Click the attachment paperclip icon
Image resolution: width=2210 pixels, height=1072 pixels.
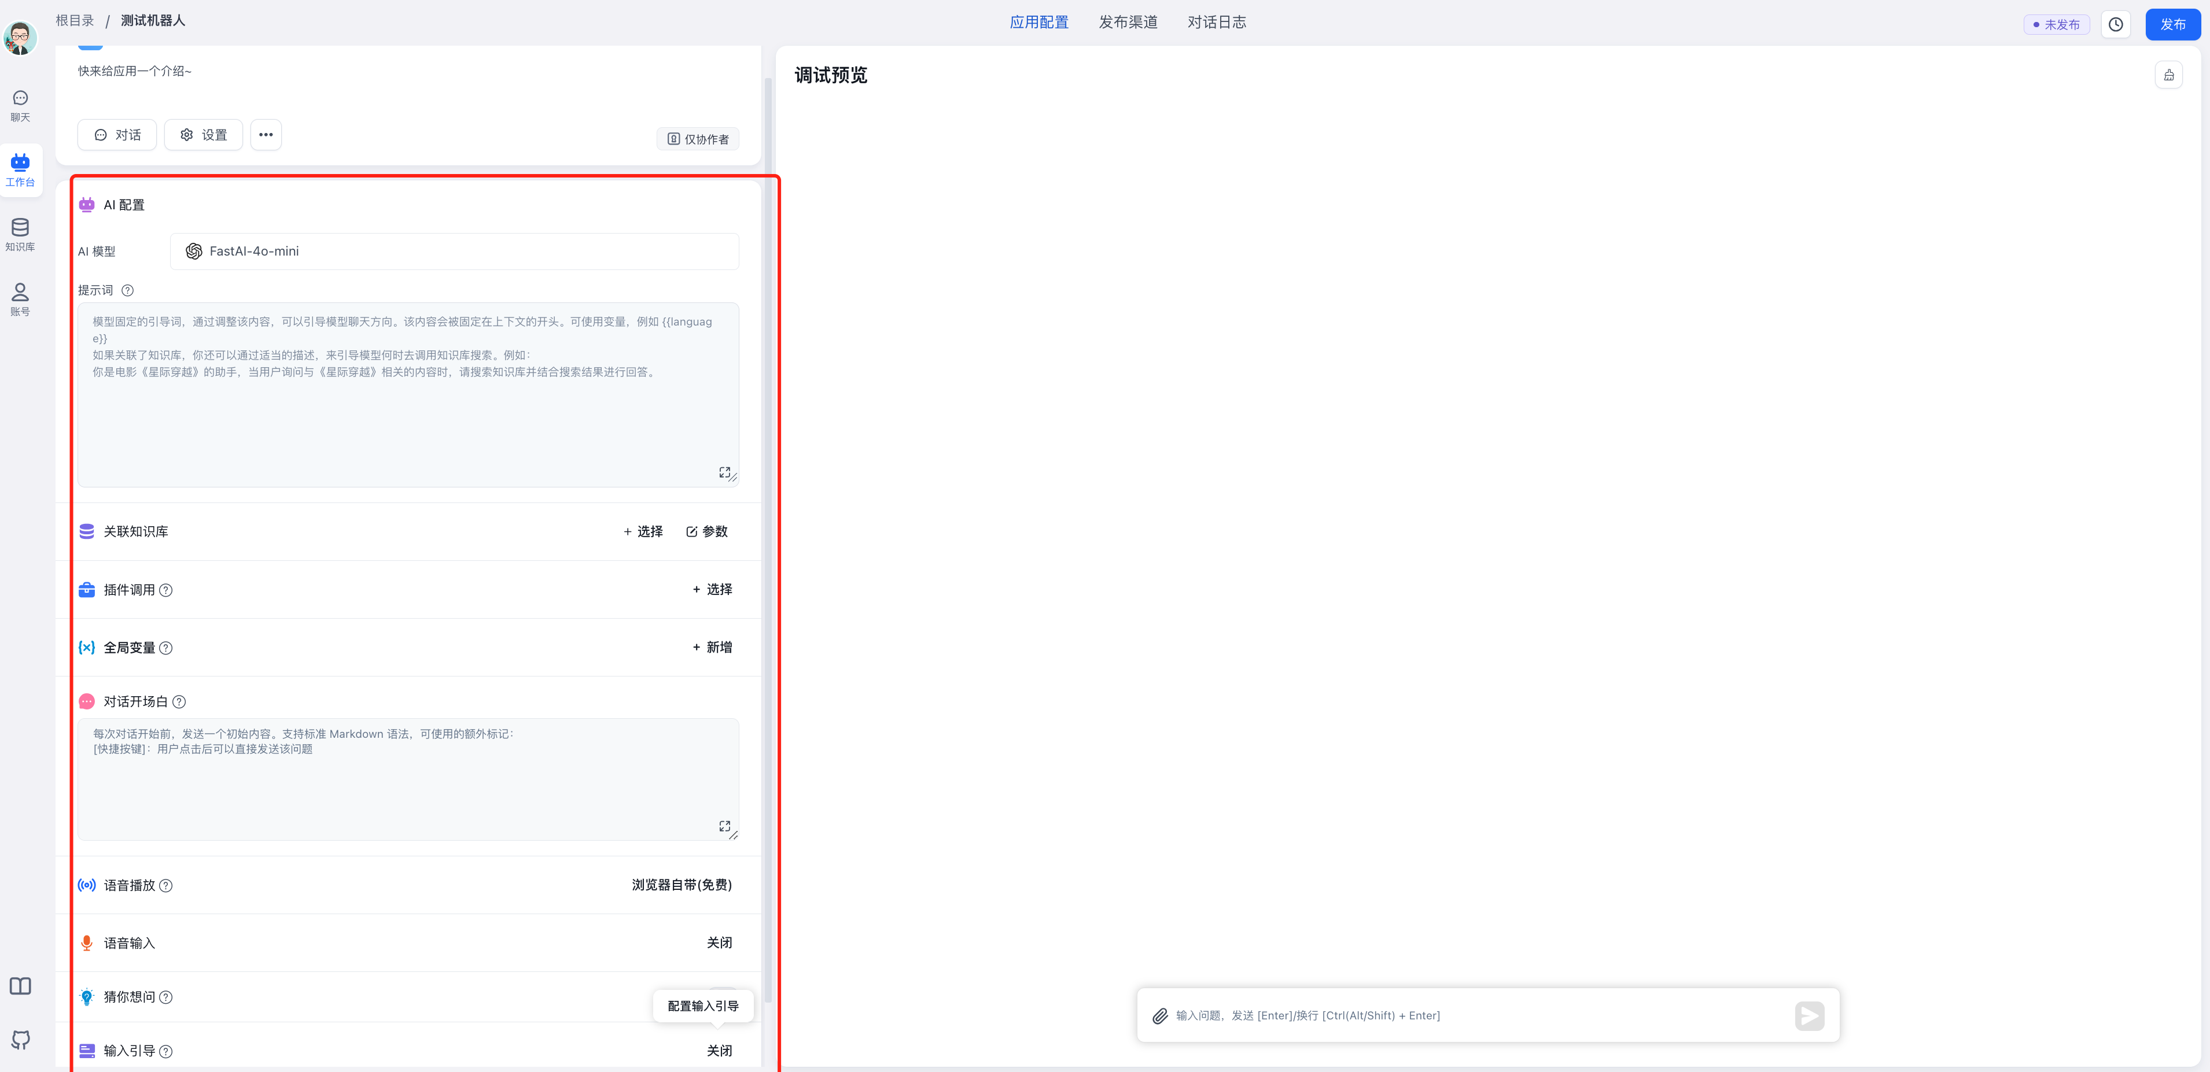[1160, 1015]
